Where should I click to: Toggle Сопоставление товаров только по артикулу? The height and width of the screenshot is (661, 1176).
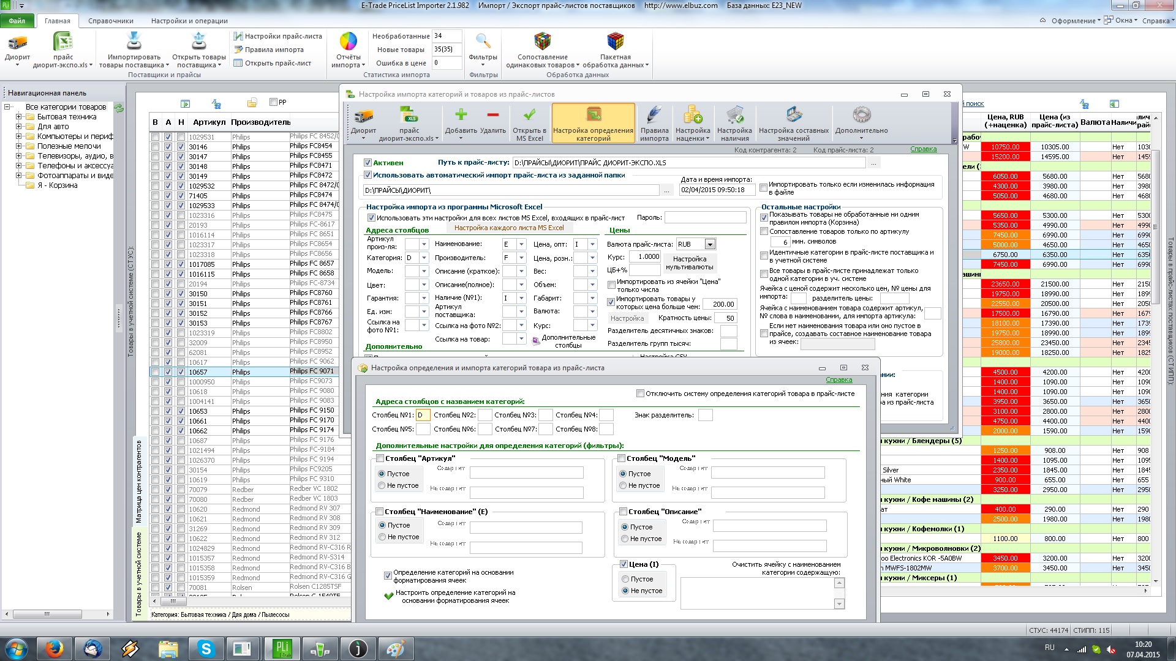[764, 231]
